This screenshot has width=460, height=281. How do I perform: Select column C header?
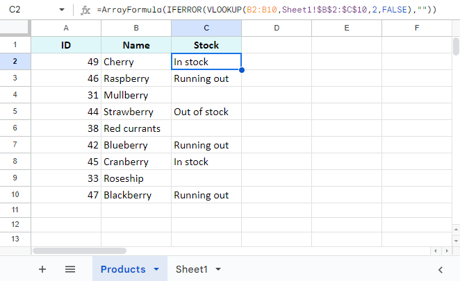[206, 28]
